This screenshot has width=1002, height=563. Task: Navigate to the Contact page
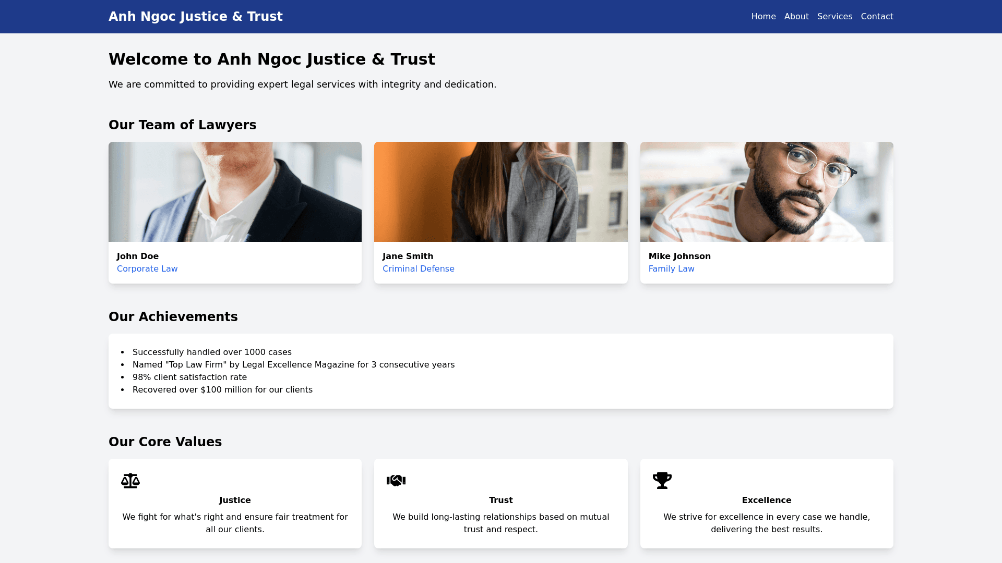[x=877, y=17]
